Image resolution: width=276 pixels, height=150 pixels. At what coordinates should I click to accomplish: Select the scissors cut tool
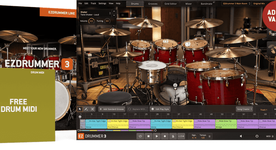[93, 109]
